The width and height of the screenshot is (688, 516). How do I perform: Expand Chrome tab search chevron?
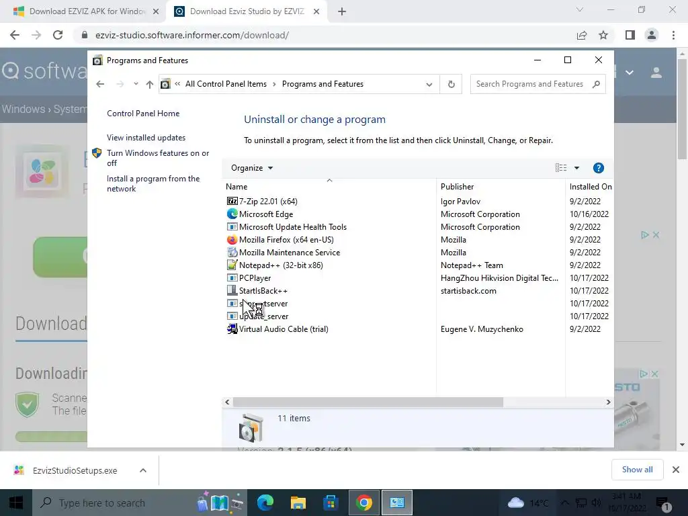coord(580,9)
